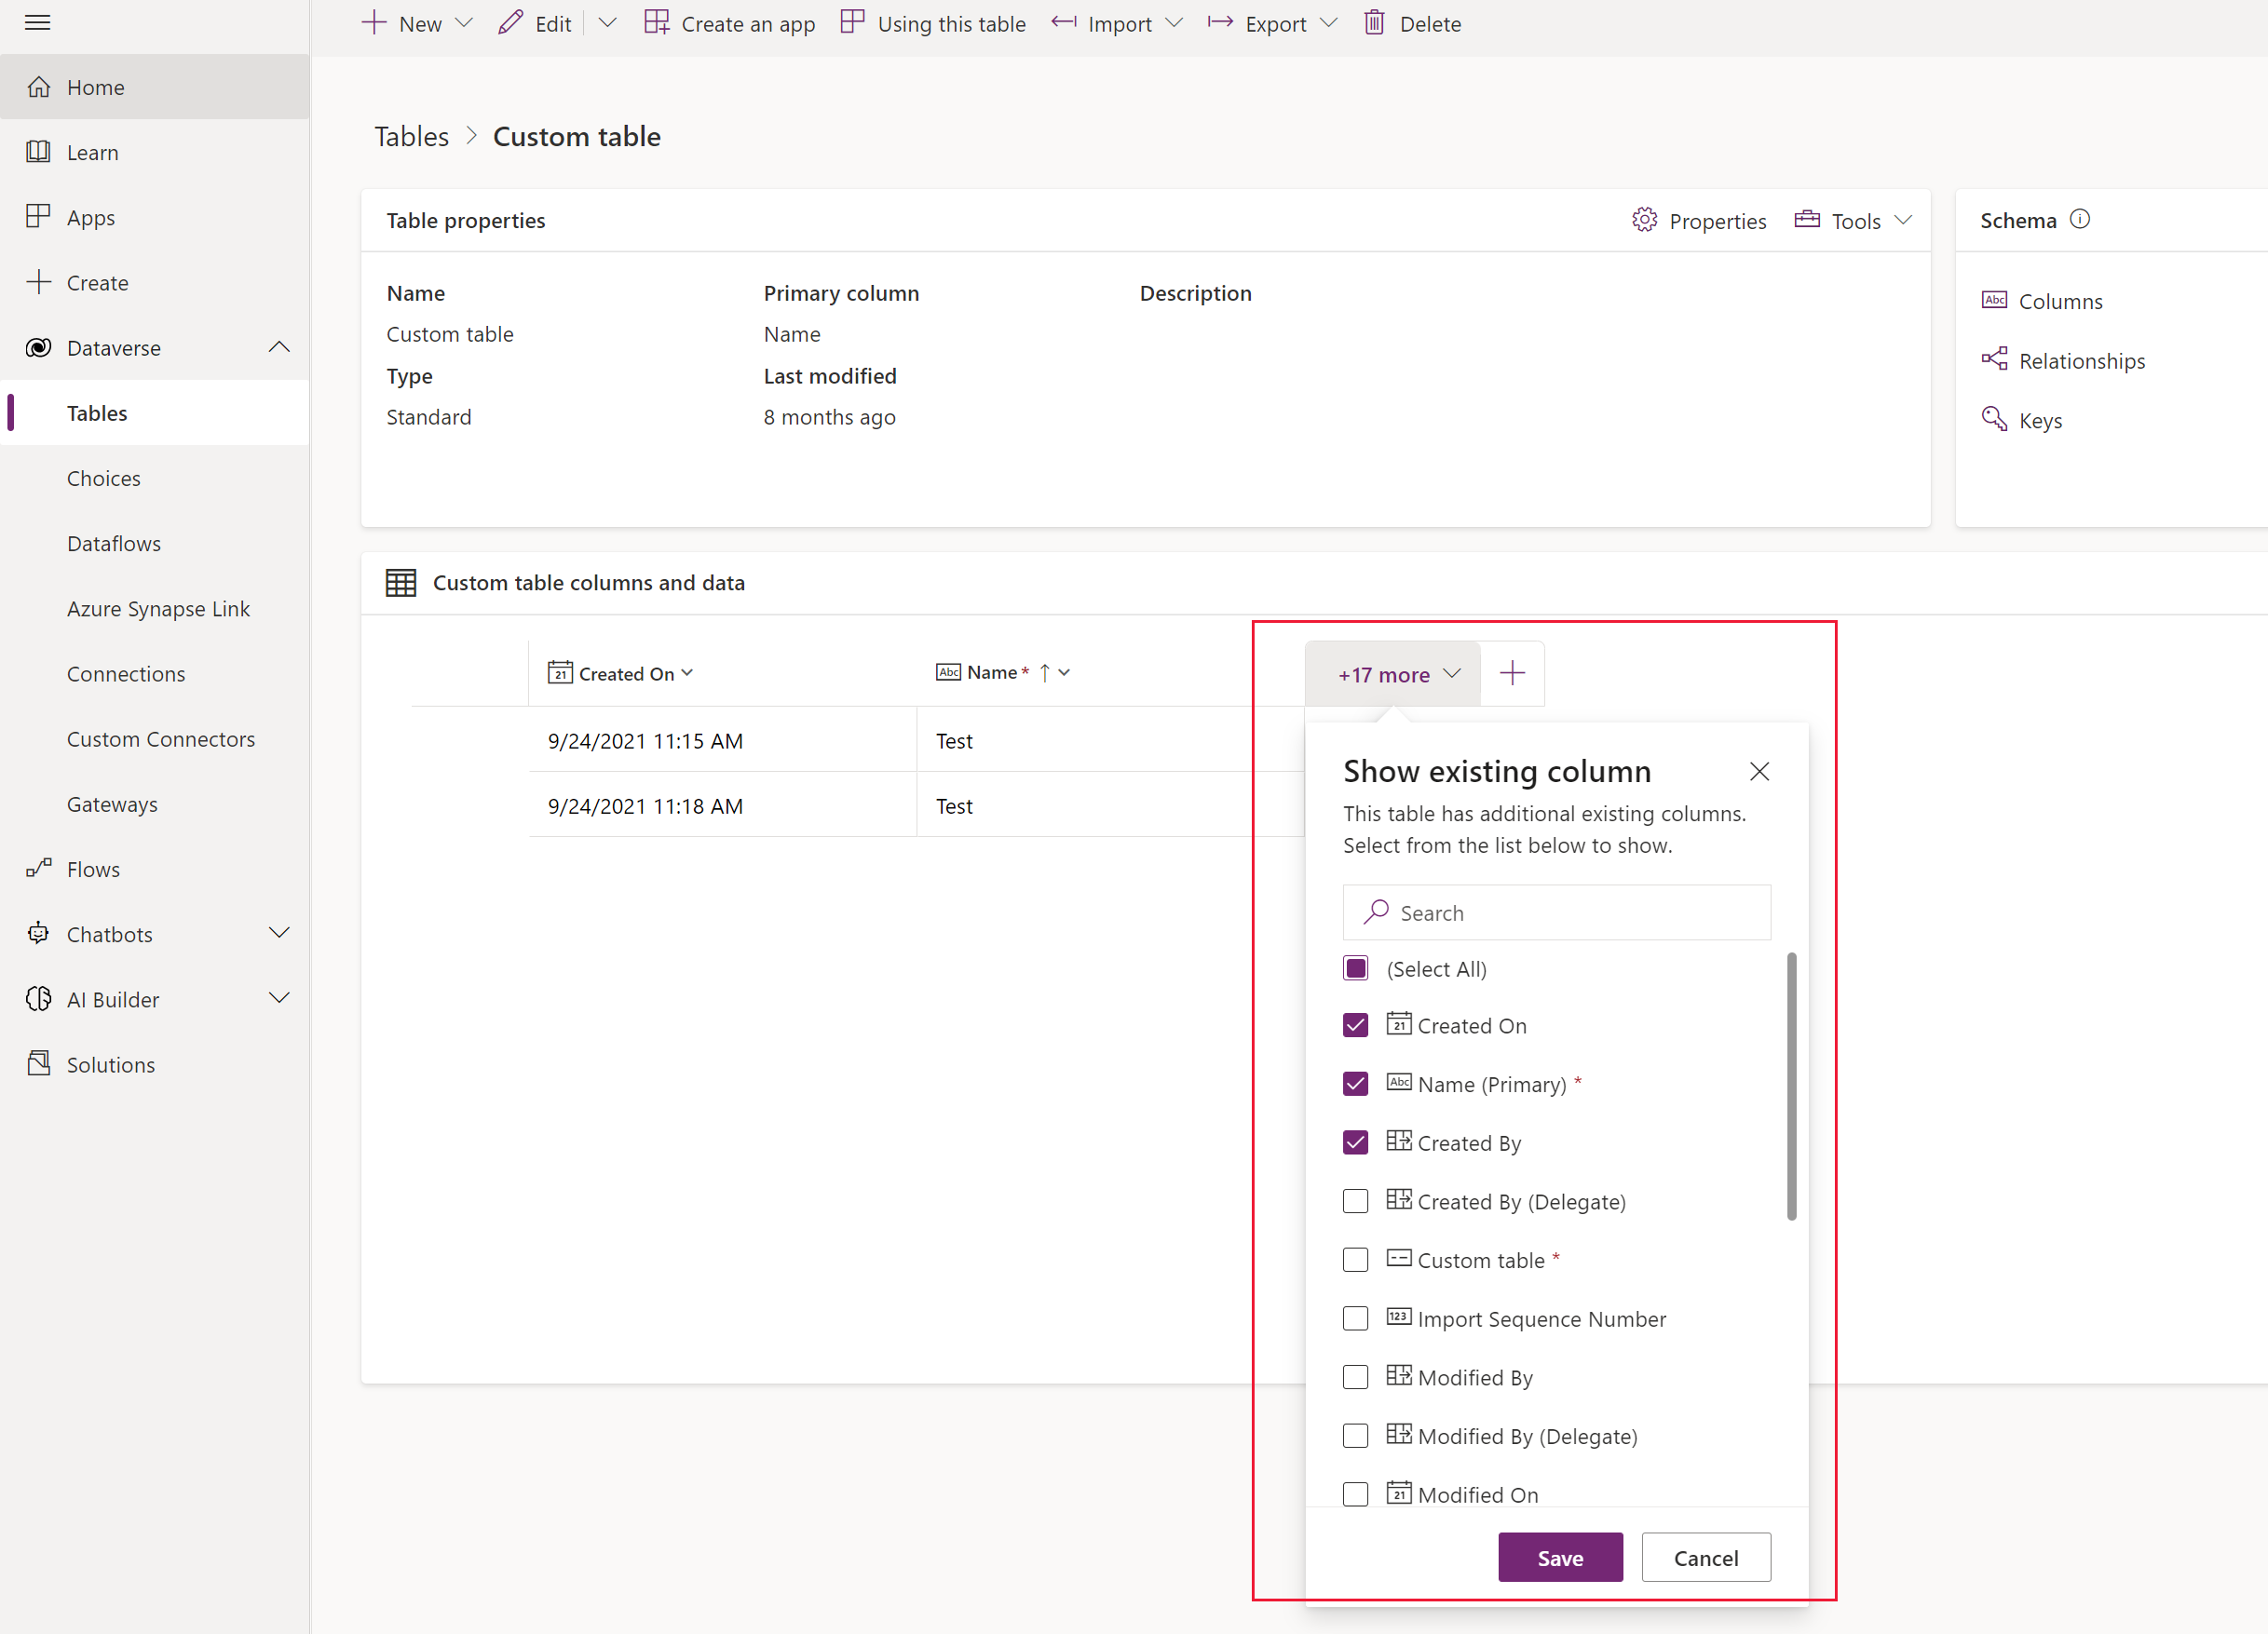The width and height of the screenshot is (2268, 1634).
Task: Toggle the Import Sequence Number checkbox on
Action: pos(1356,1317)
